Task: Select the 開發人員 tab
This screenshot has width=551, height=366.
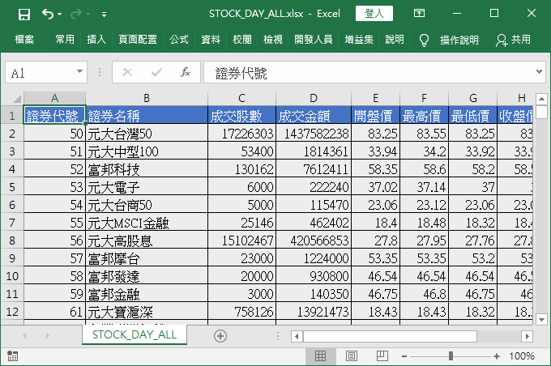Action: tap(313, 40)
